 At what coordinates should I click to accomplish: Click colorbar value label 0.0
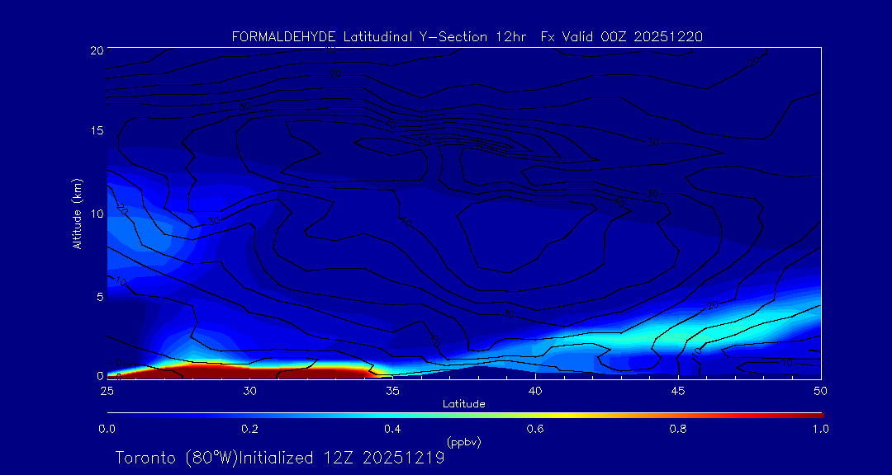click(x=107, y=429)
